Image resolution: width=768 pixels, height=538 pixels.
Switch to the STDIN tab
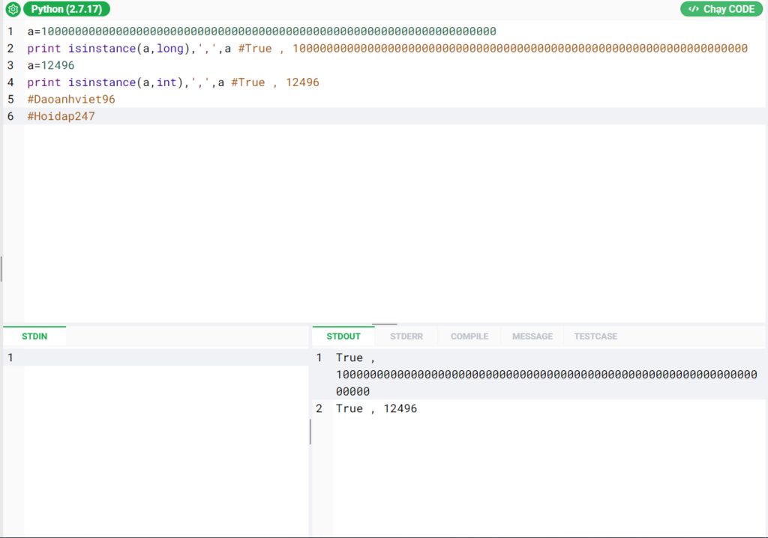(x=34, y=336)
